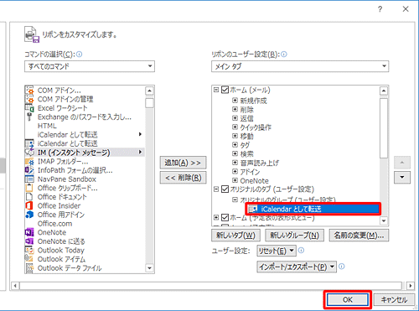Click the Outlook Today icon
The image size is (419, 311).
(29, 250)
